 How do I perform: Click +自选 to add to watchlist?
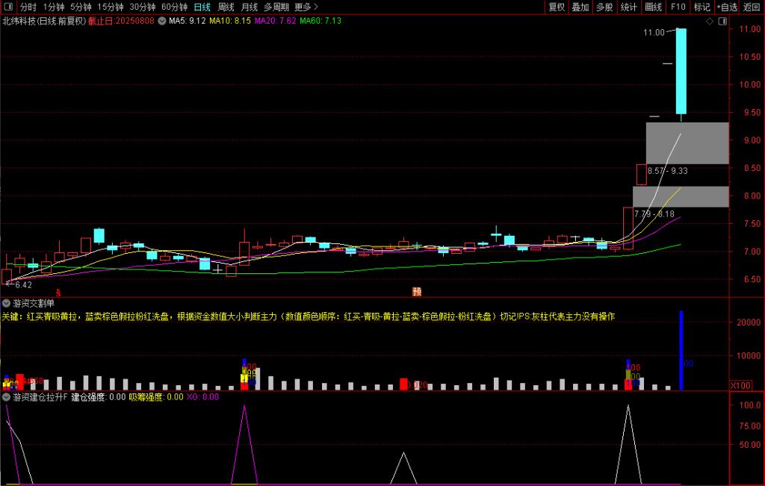pyautogui.click(x=726, y=7)
